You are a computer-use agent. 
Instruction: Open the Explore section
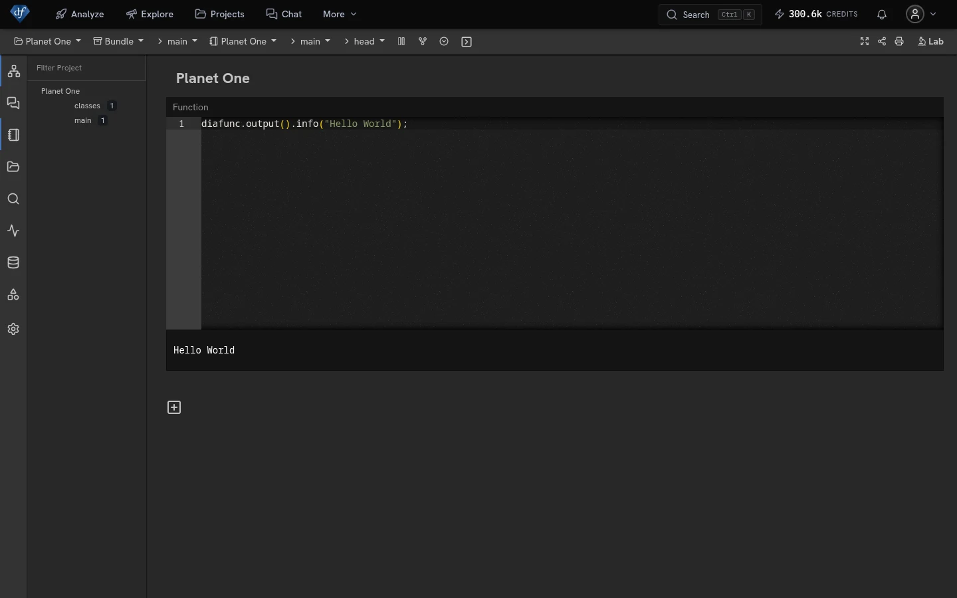pyautogui.click(x=150, y=14)
